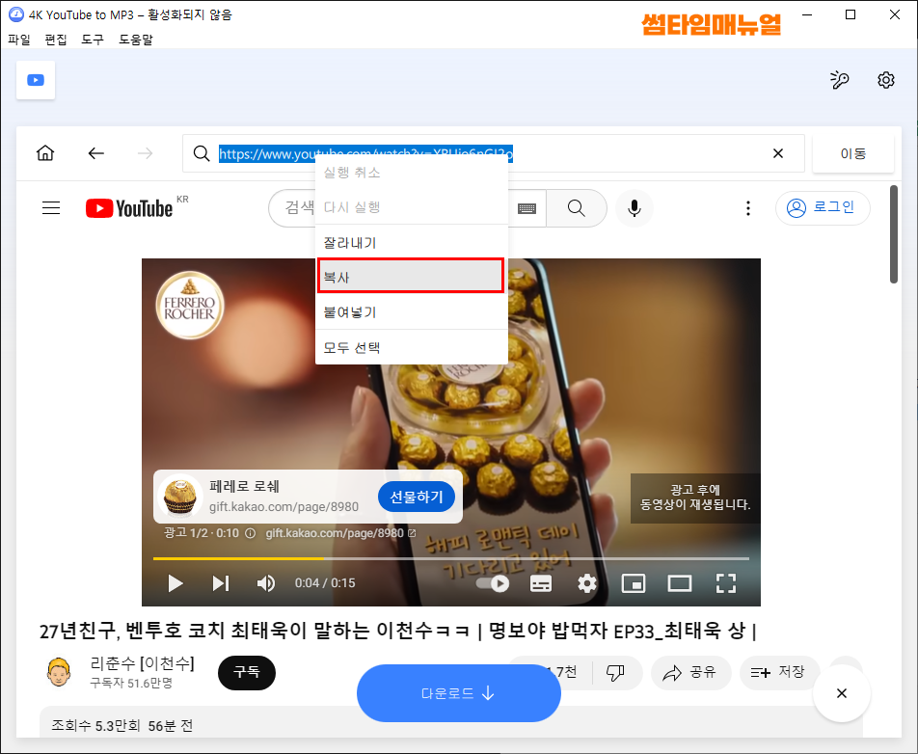Click the YouTube logo
The width and height of the screenshot is (918, 754).
(129, 208)
